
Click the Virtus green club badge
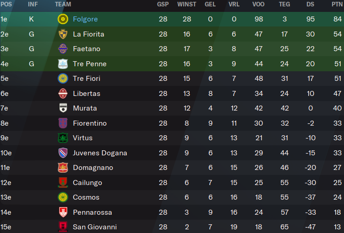63,138
